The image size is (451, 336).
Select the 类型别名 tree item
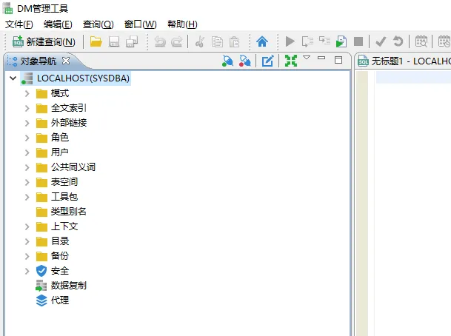(61, 212)
